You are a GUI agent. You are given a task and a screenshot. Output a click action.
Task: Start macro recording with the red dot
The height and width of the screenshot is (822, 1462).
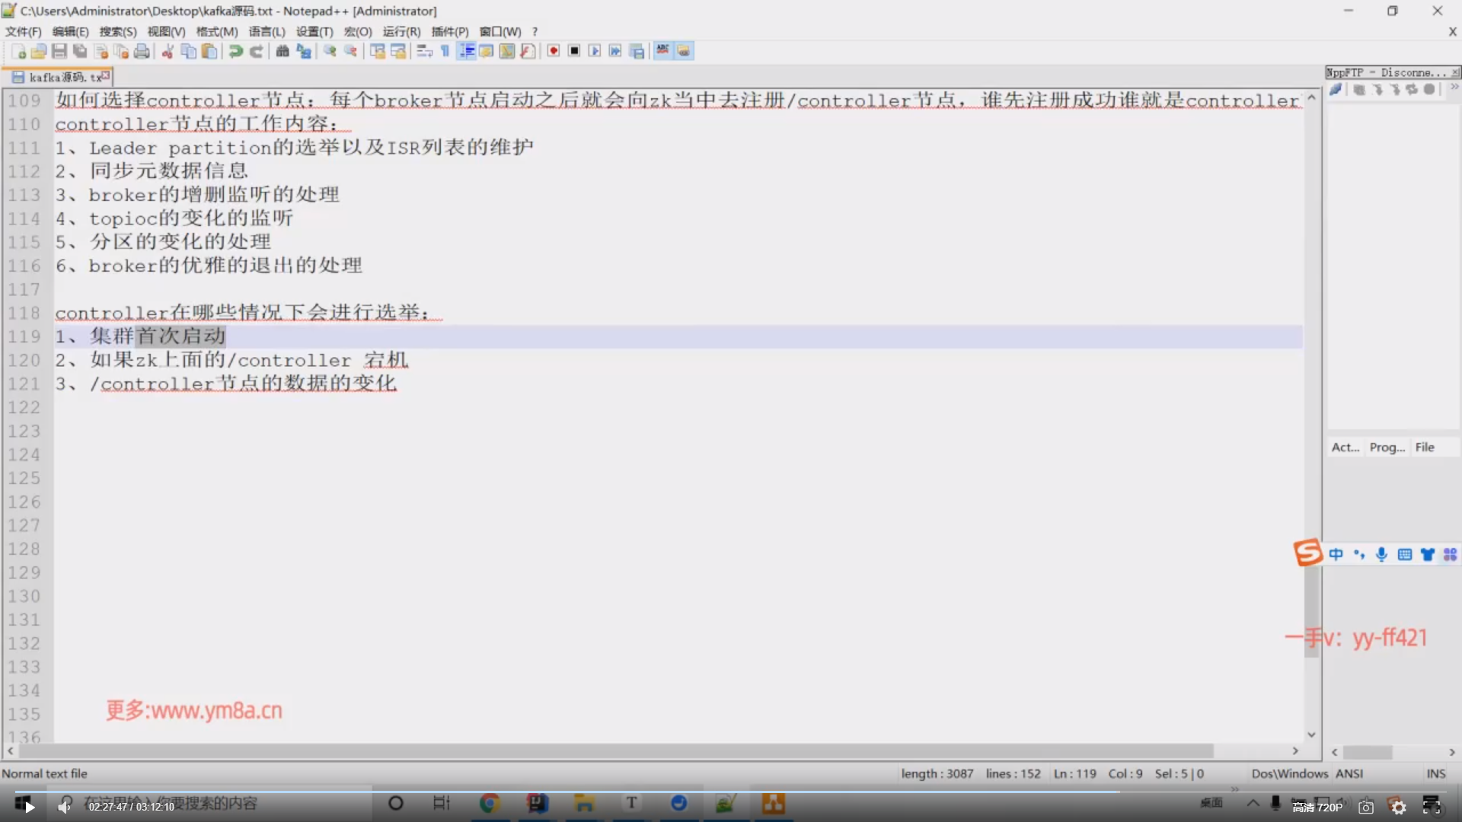click(x=554, y=51)
